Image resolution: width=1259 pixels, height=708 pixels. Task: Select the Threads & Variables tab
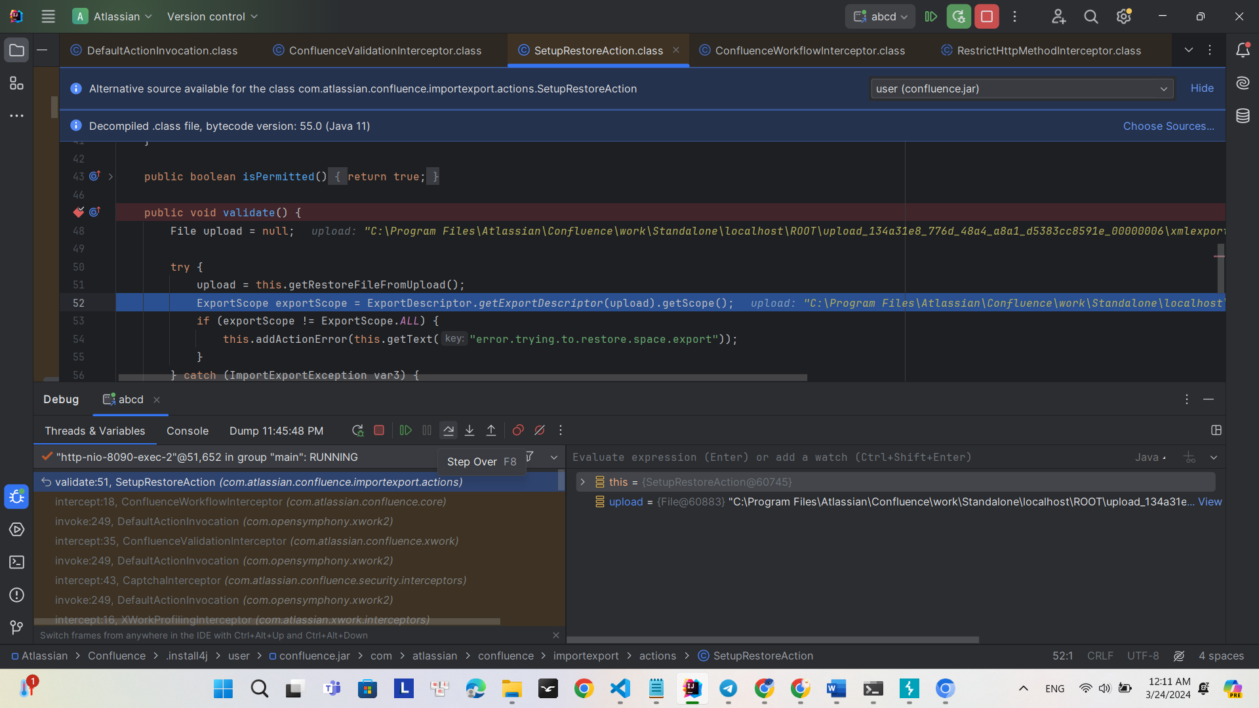tap(94, 431)
